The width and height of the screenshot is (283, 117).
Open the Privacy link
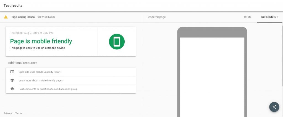click(x=7, y=113)
